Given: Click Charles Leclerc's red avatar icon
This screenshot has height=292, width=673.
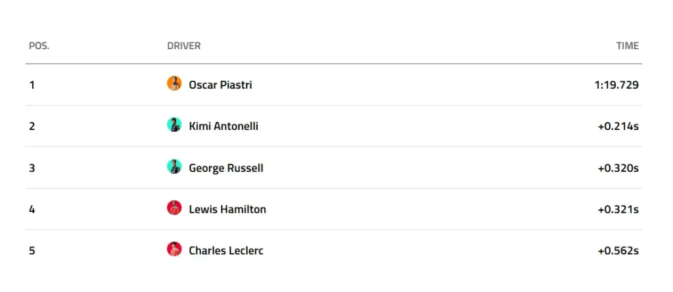Looking at the screenshot, I should point(174,249).
